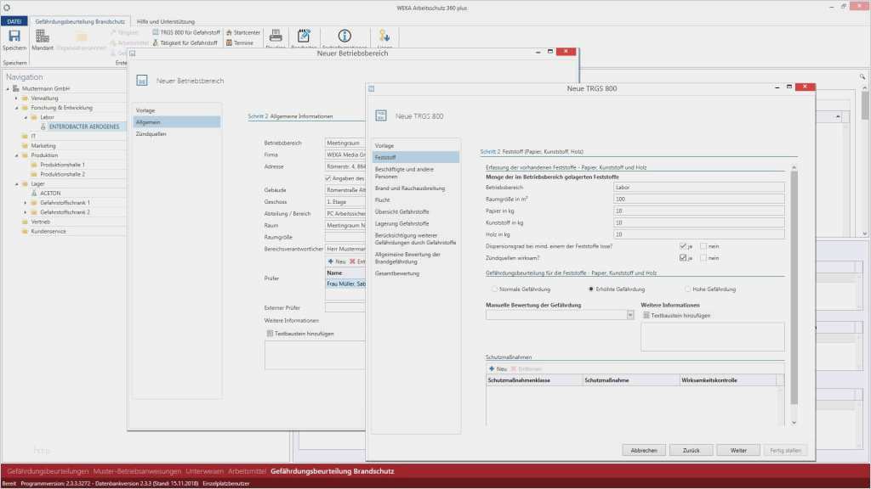
Task: Go to Startcenter from the toolbar
Action: pos(228,32)
